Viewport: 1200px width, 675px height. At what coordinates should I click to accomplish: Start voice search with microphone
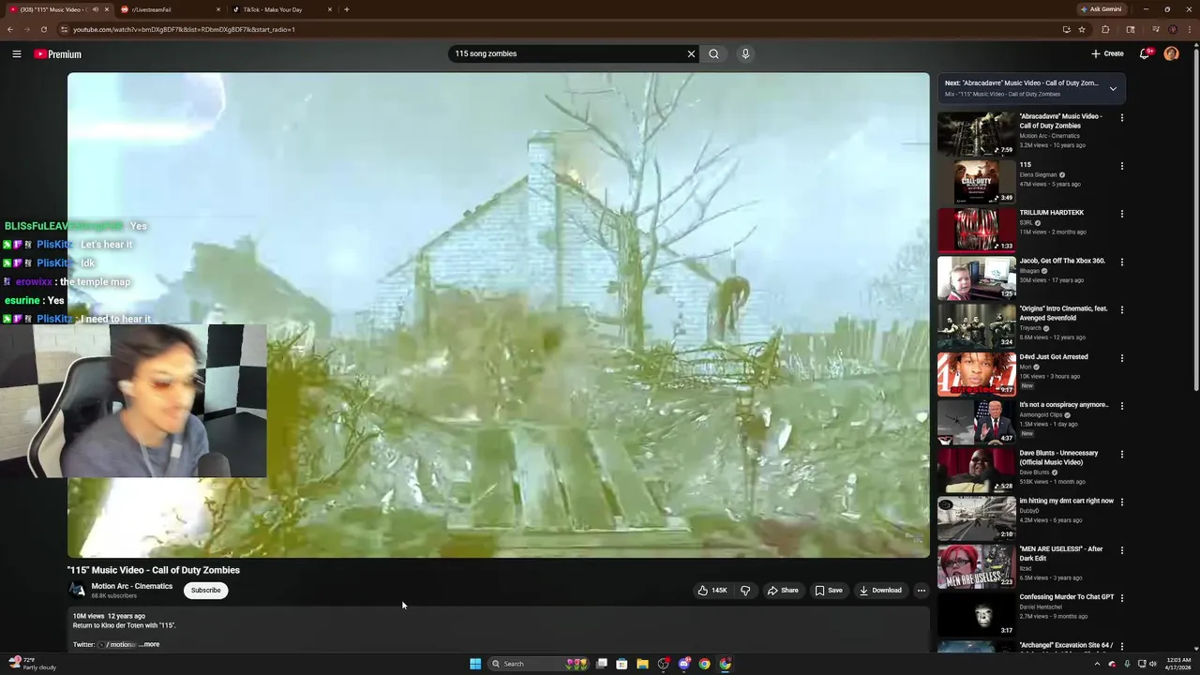click(745, 54)
